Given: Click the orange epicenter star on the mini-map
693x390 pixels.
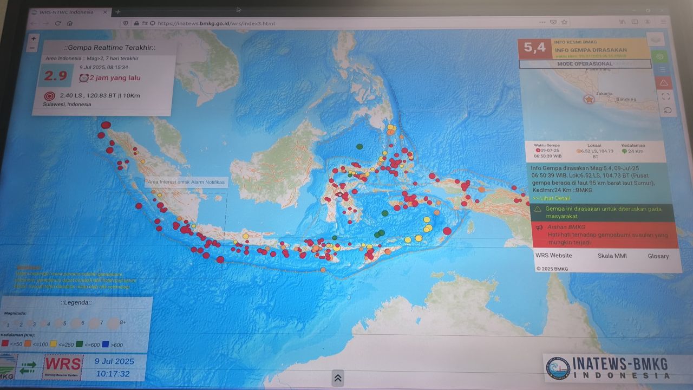Looking at the screenshot, I should coord(588,99).
